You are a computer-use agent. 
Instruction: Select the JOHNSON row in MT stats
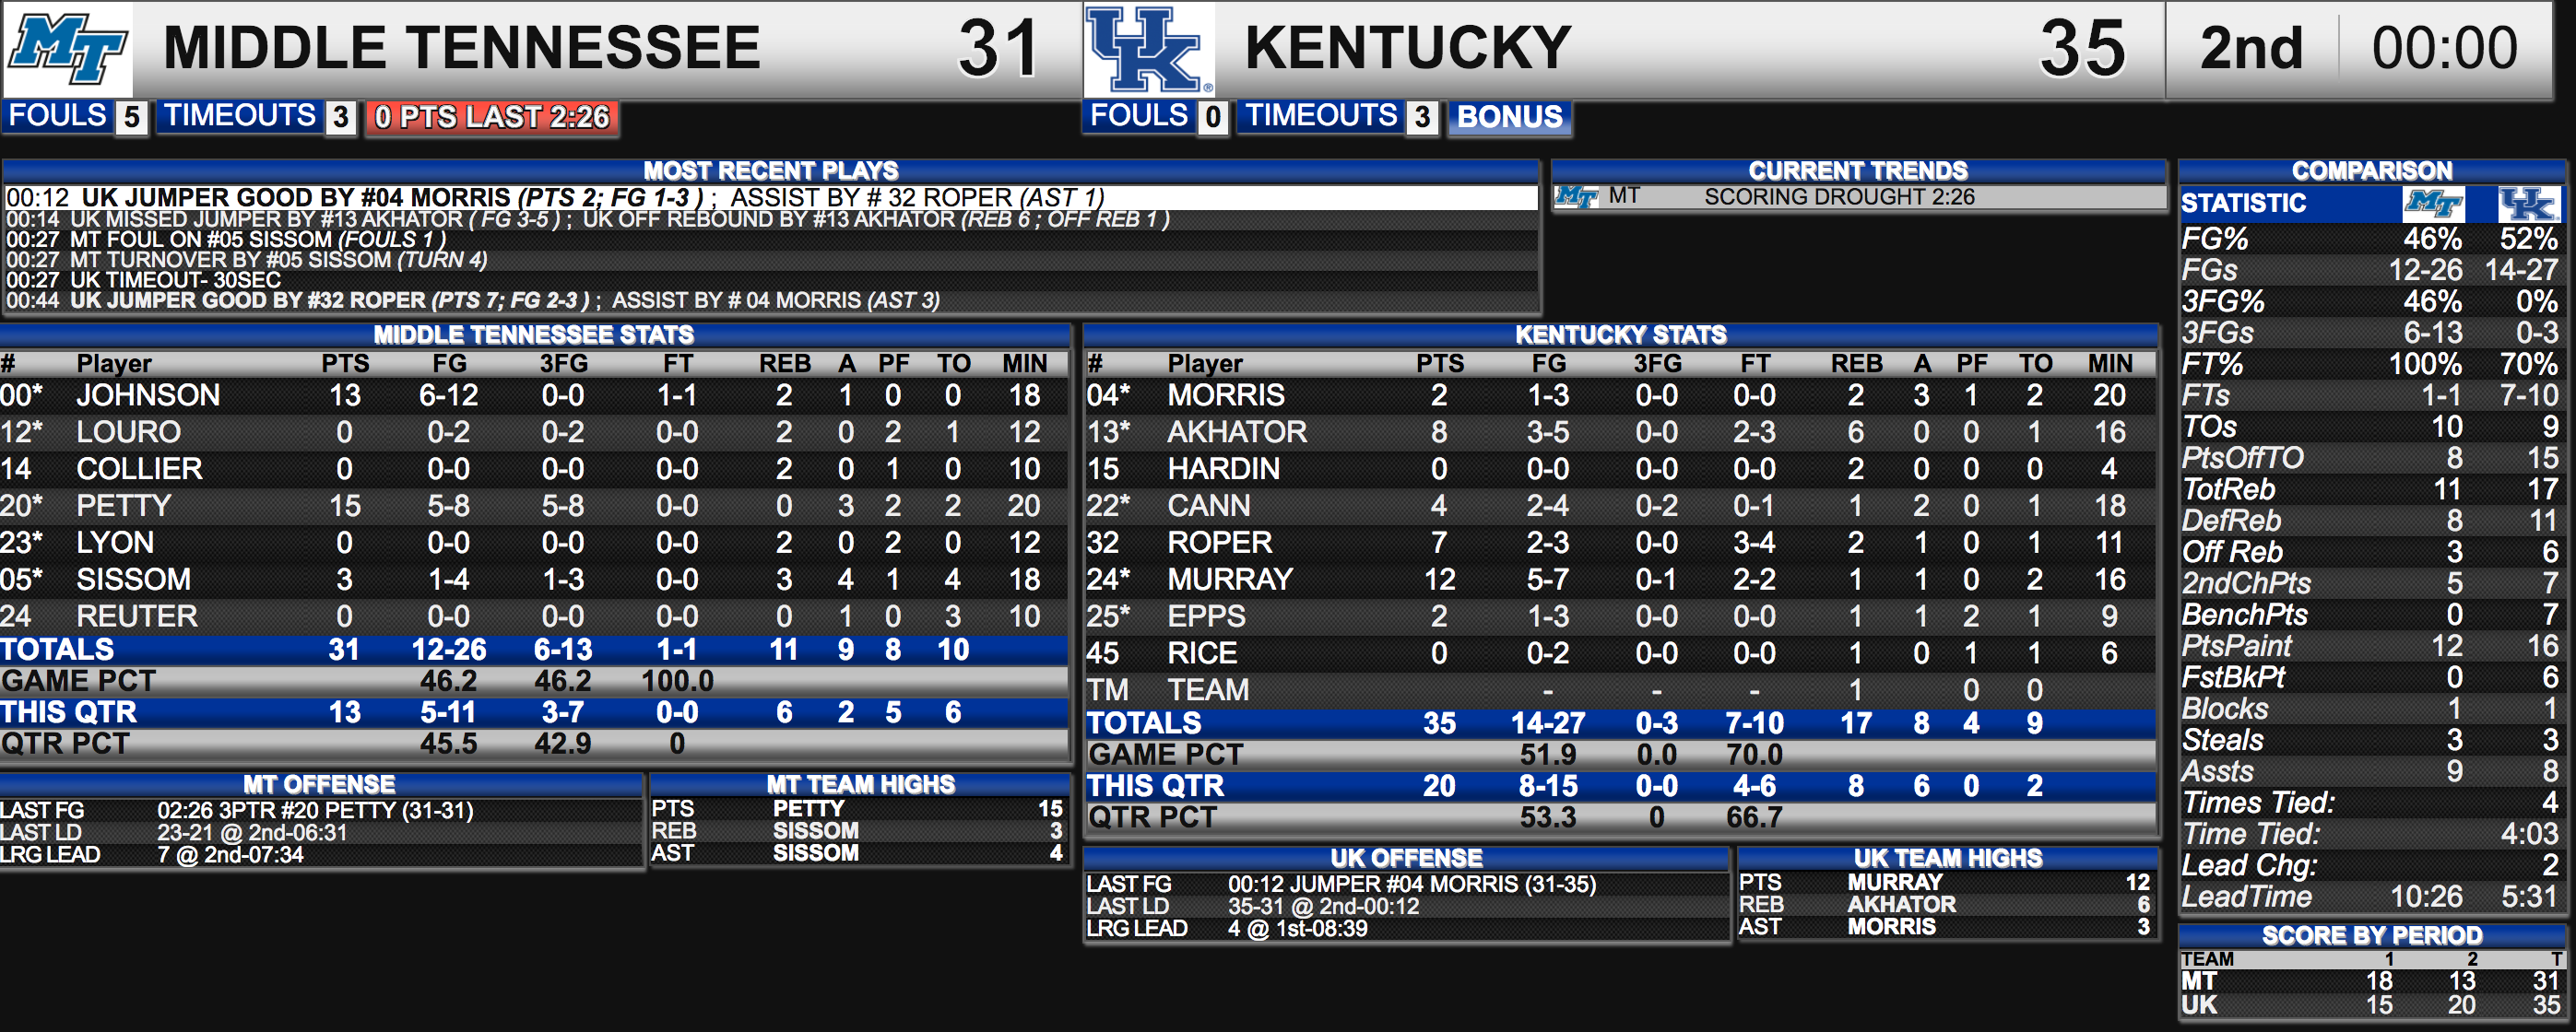[534, 395]
